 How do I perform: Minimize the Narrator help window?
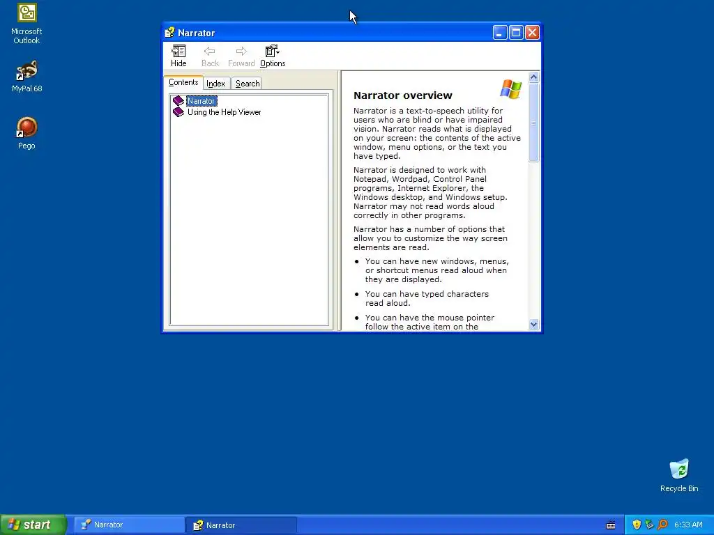499,32
